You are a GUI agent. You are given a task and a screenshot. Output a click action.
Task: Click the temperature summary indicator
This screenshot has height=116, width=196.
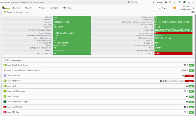(x=161, y=8)
